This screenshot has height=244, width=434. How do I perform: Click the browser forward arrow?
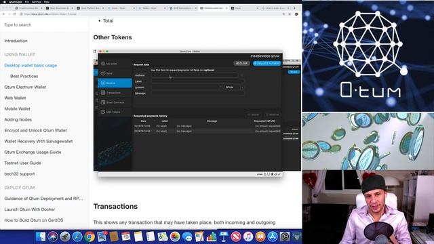9,14
